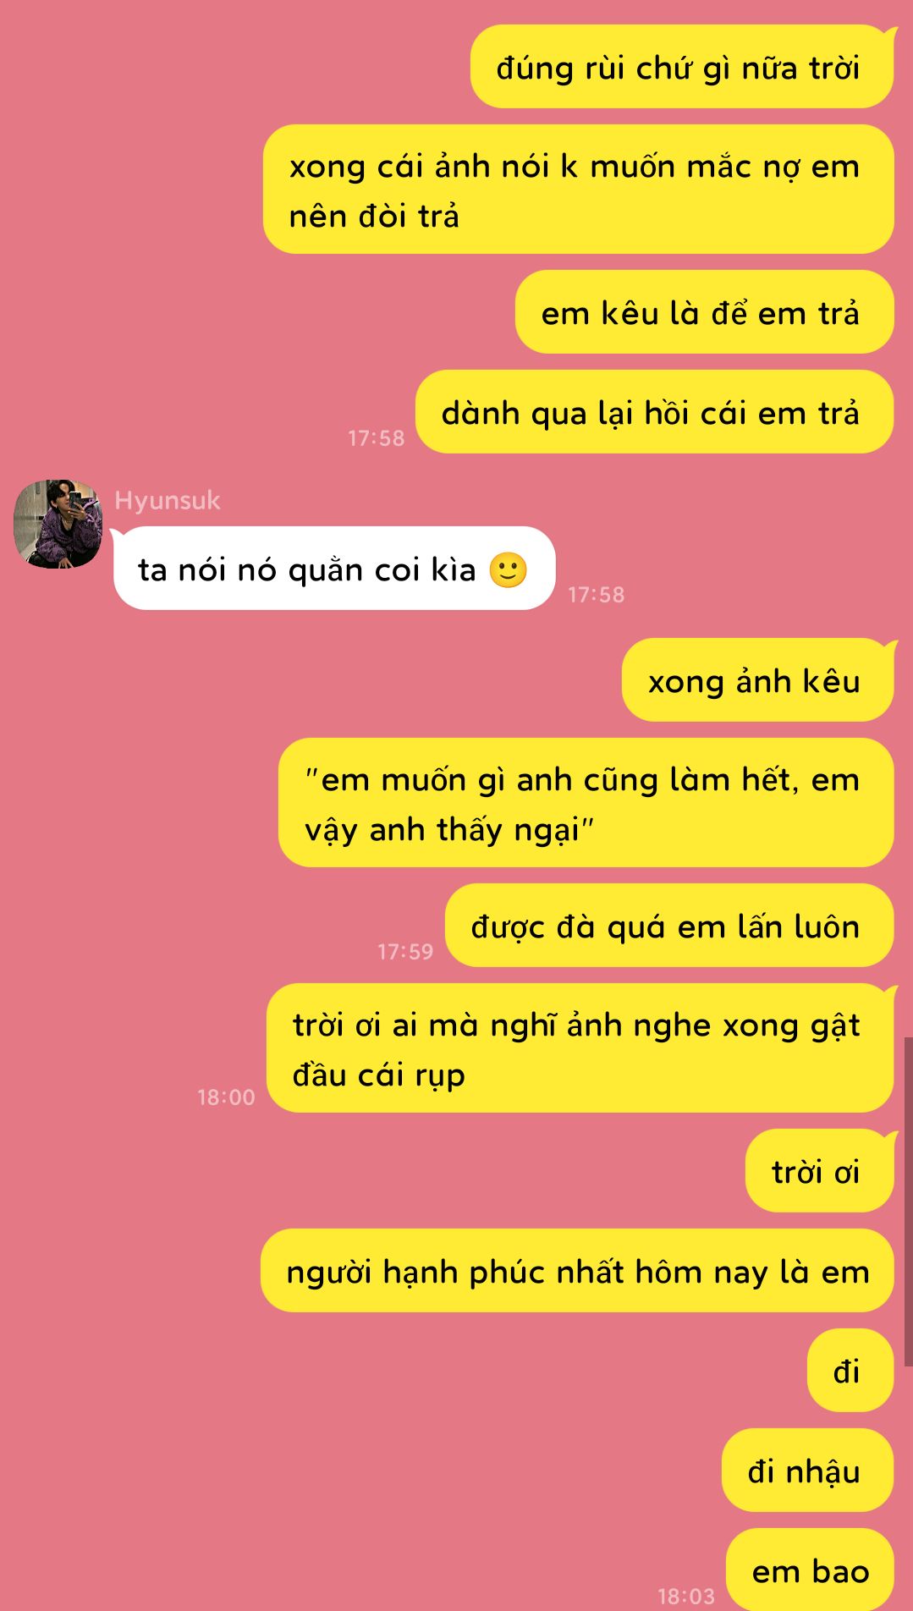The height and width of the screenshot is (1611, 913).
Task: Tap message "được đà quá em lấn luôn"
Action: click(x=669, y=926)
